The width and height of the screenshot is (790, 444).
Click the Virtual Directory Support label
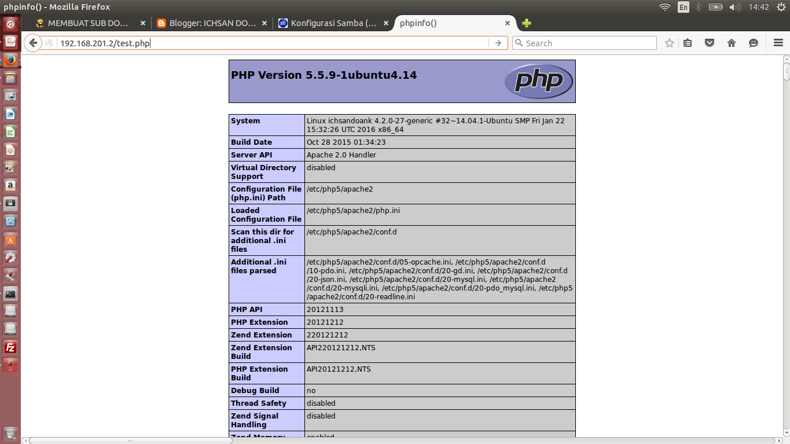pos(263,172)
